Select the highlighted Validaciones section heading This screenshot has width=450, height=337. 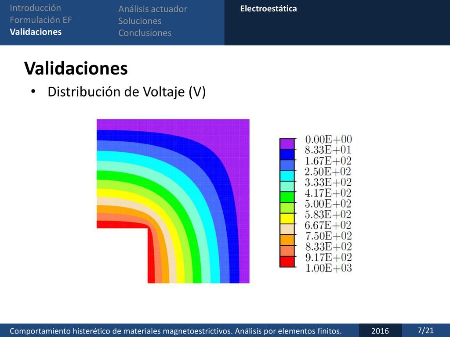coord(36,32)
